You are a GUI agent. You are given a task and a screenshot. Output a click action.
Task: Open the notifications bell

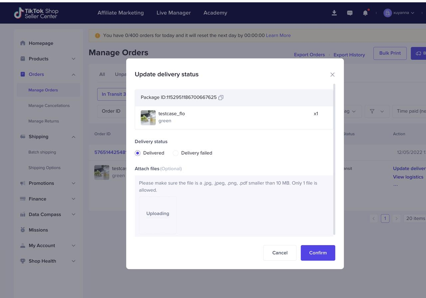(x=365, y=13)
